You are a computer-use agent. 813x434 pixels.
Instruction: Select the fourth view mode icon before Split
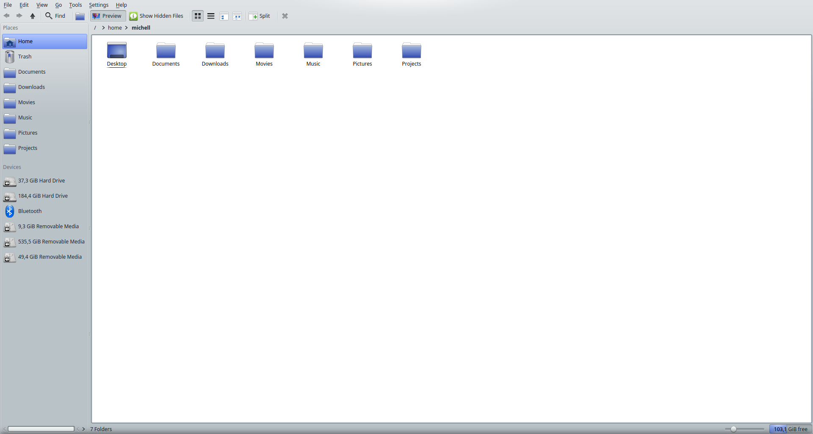click(237, 16)
